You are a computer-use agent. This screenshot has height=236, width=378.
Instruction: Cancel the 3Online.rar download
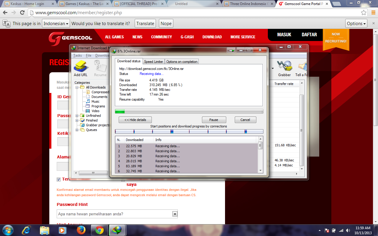coord(245,120)
